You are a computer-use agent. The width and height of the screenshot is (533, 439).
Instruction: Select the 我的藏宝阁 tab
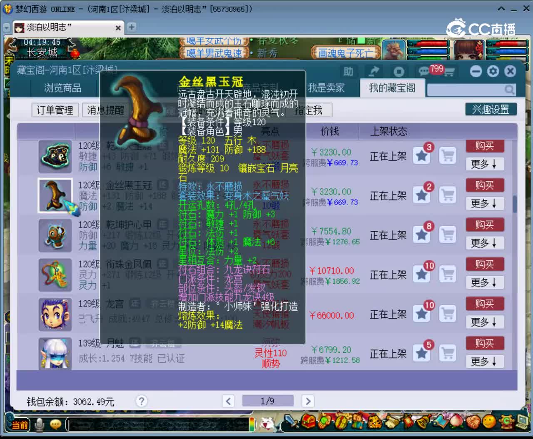(392, 88)
